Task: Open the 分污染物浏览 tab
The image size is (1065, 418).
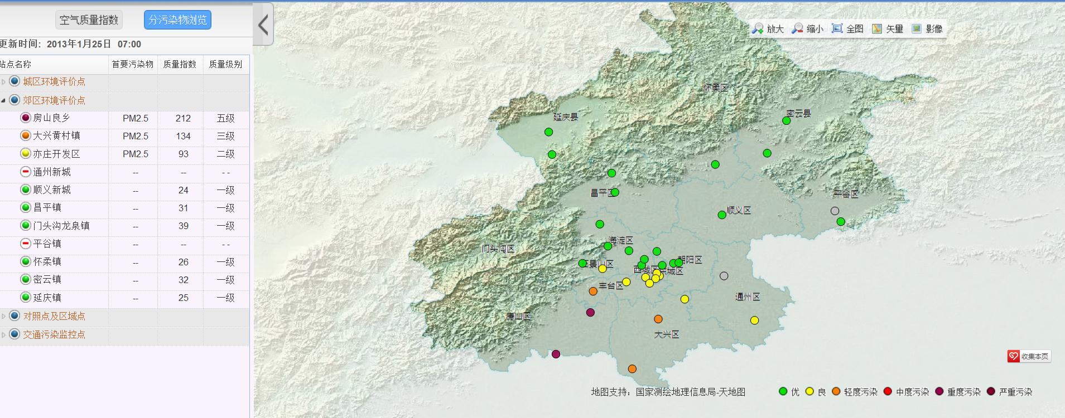Action: click(177, 20)
